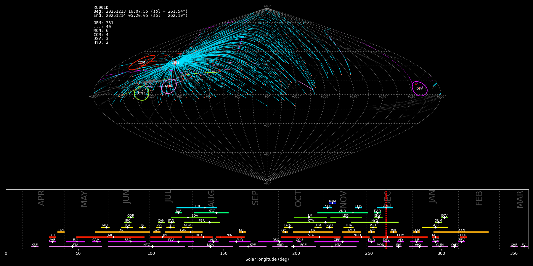533x266 pixels.
Task: Select the EVI shower label in the timeline
Action: [524, 245]
